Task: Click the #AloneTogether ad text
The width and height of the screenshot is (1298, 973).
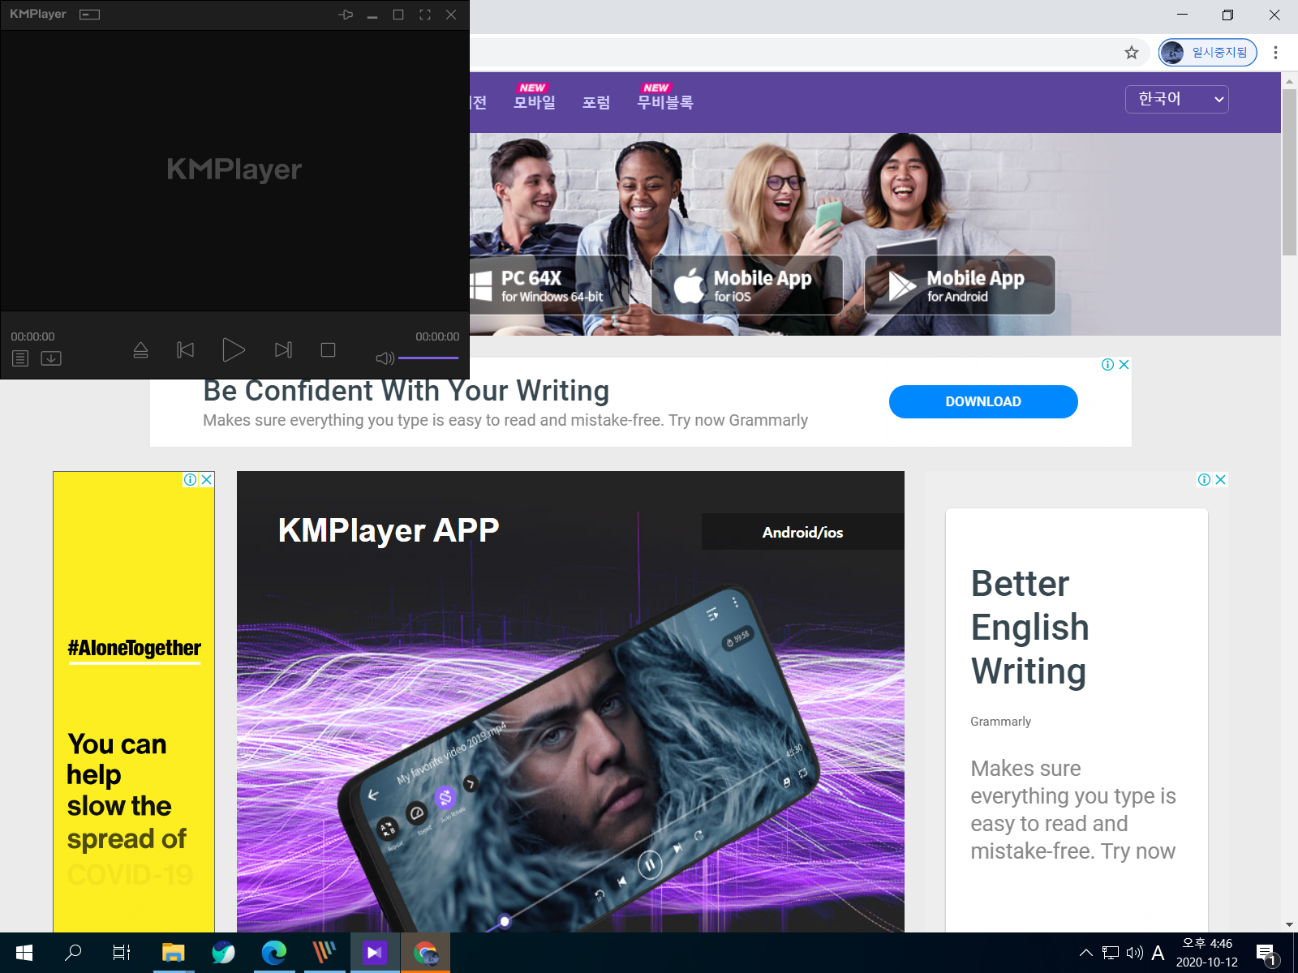Action: point(134,648)
